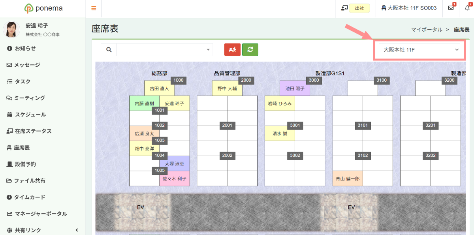Select seat of 清水 誠
The width and height of the screenshot is (474, 235).
pos(280,133)
